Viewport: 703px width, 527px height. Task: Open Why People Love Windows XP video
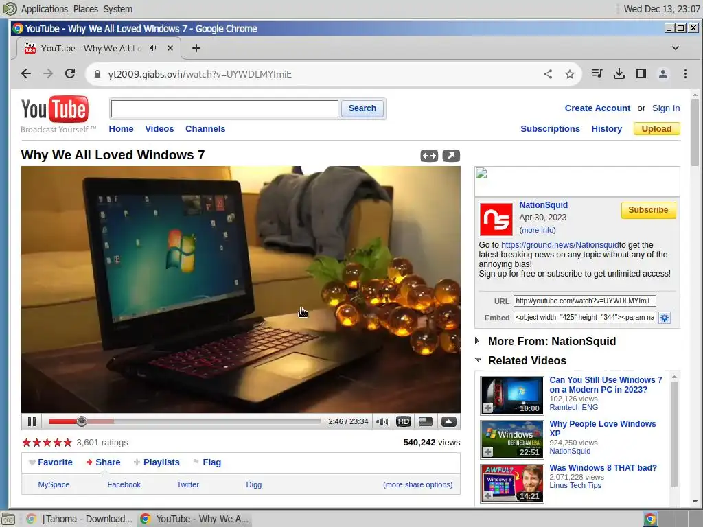[603, 429]
